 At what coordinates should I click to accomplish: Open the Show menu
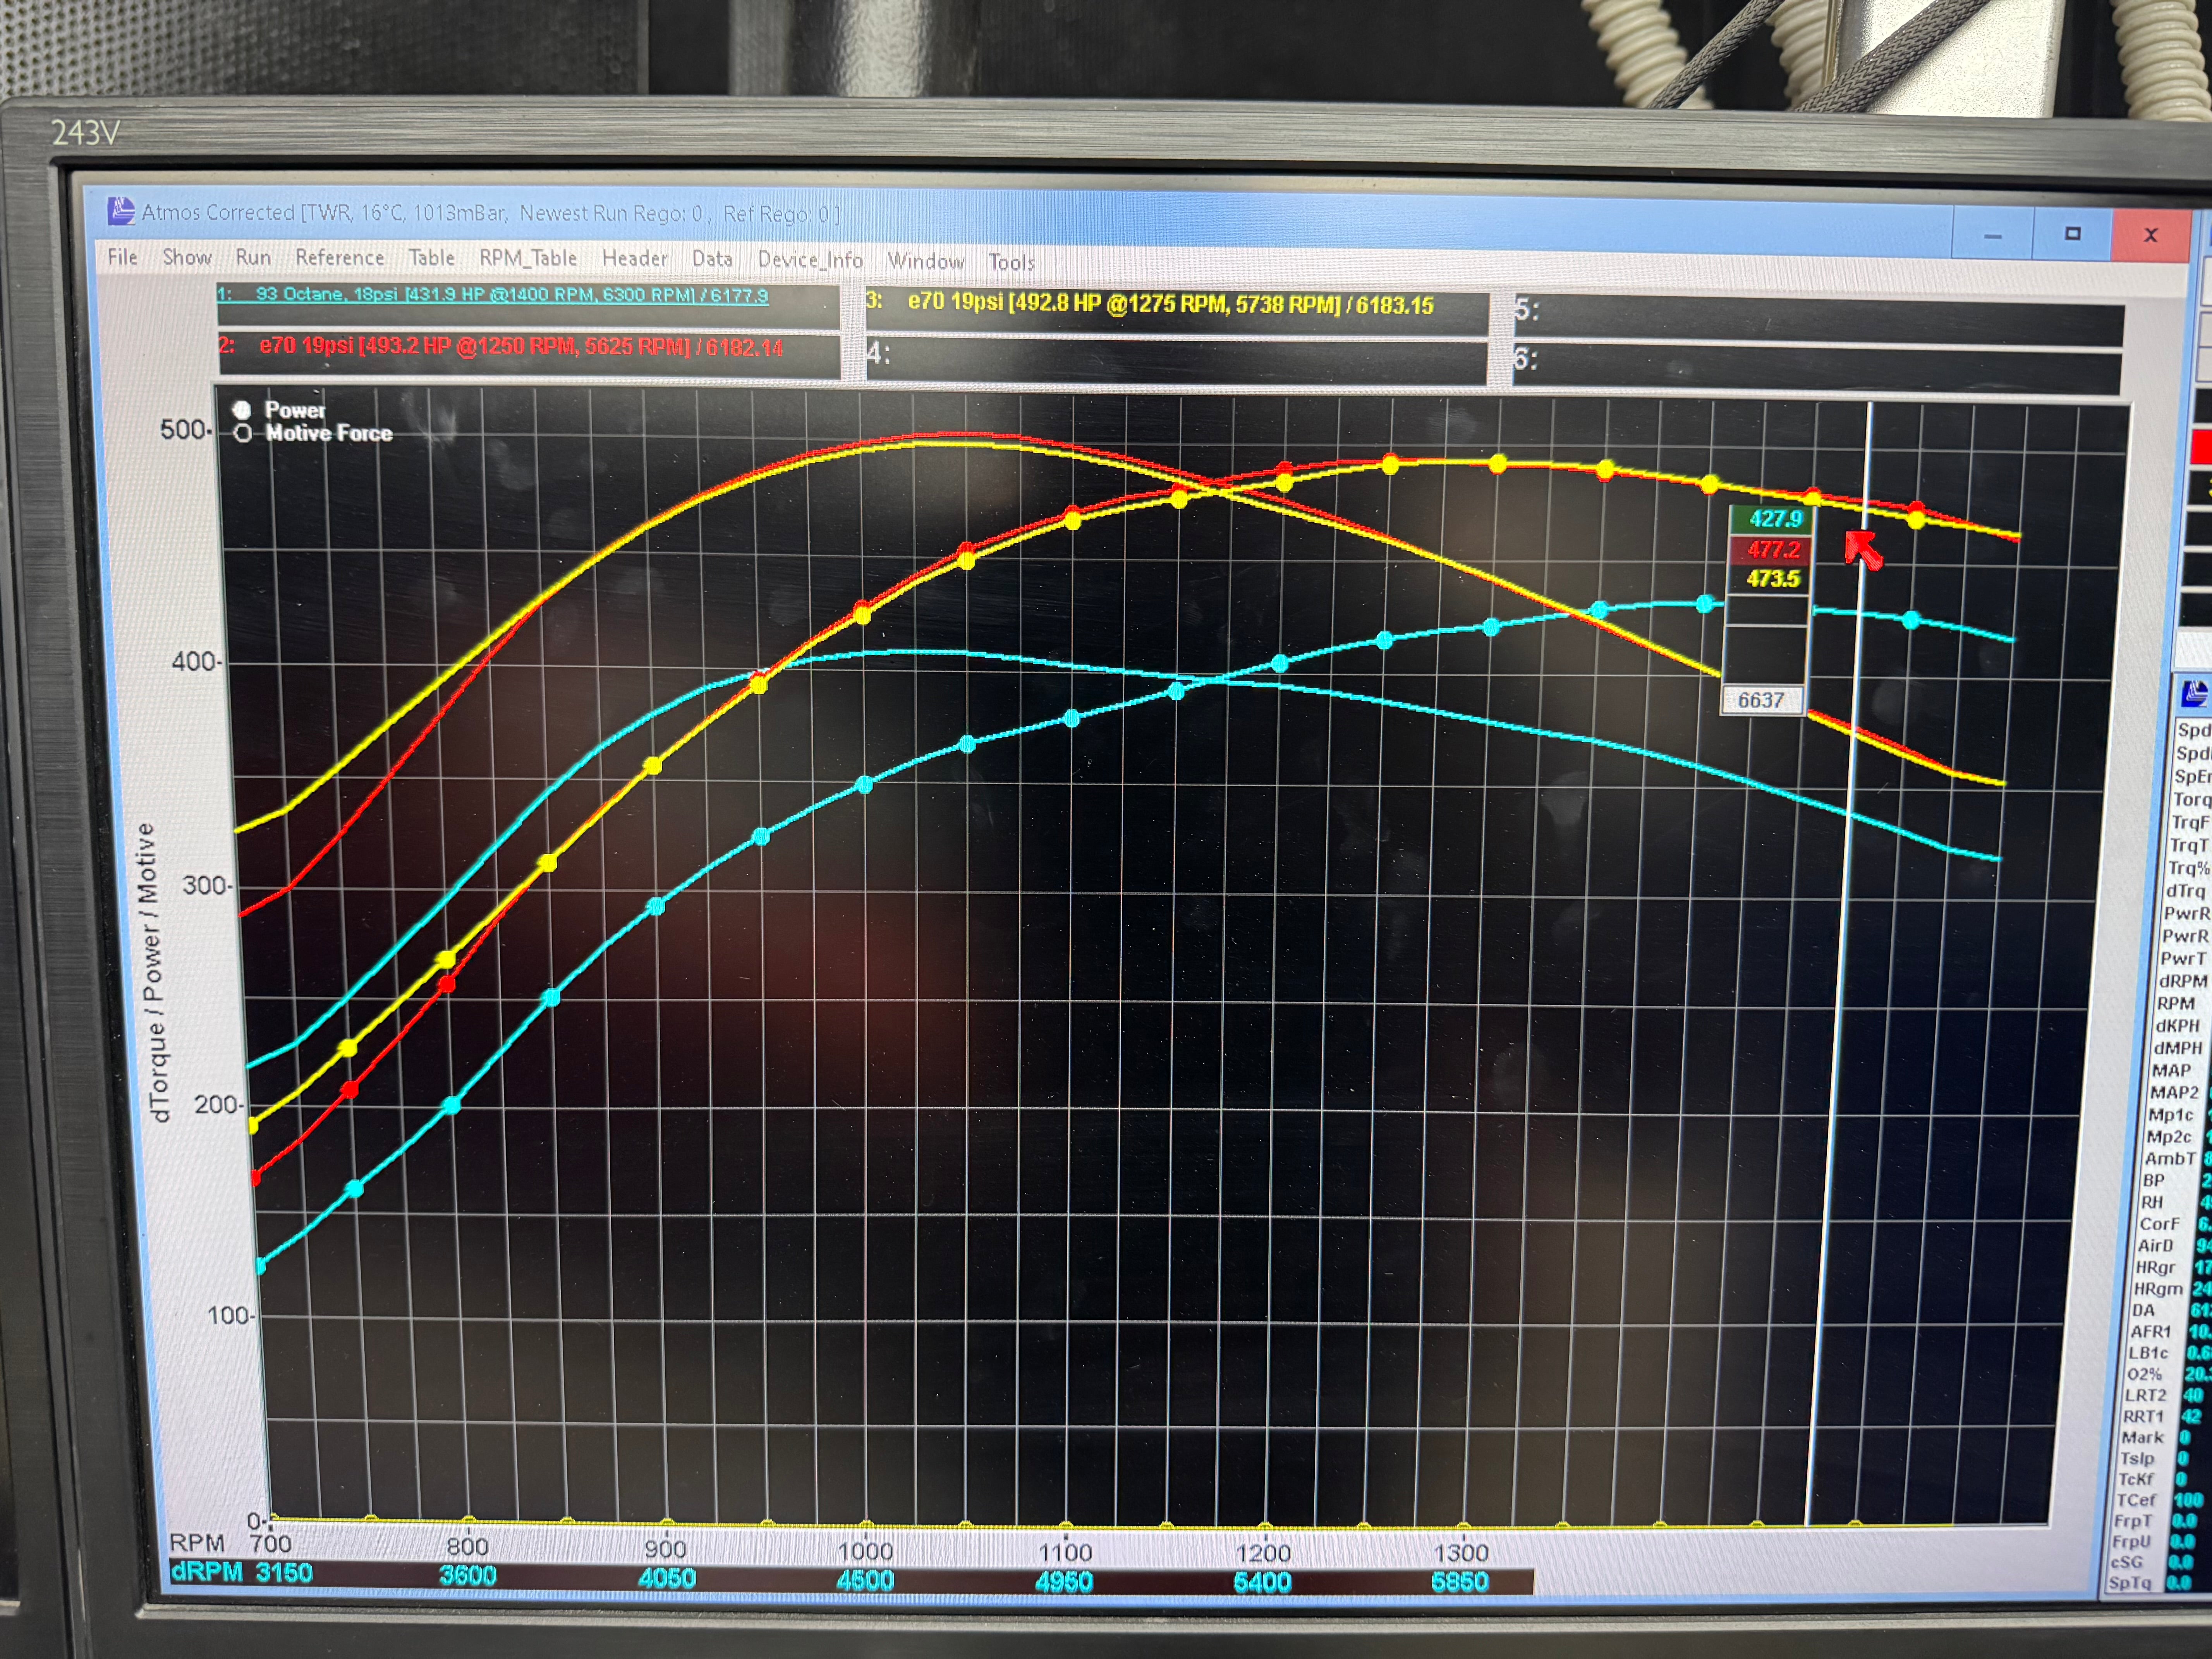click(187, 257)
